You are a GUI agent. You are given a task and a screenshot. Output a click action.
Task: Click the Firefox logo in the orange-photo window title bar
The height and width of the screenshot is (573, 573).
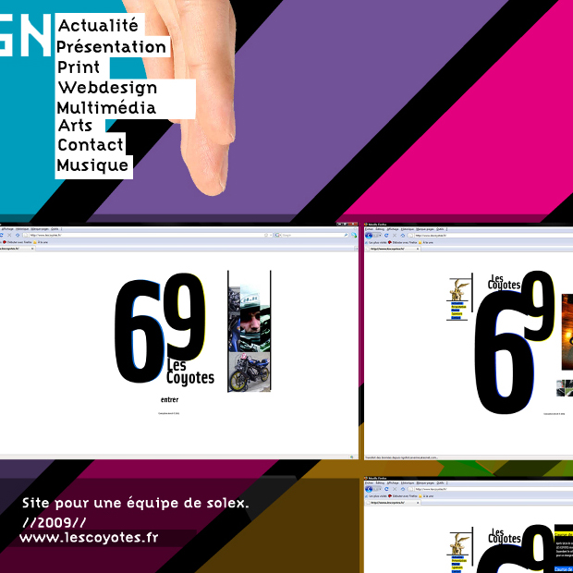[366, 225]
